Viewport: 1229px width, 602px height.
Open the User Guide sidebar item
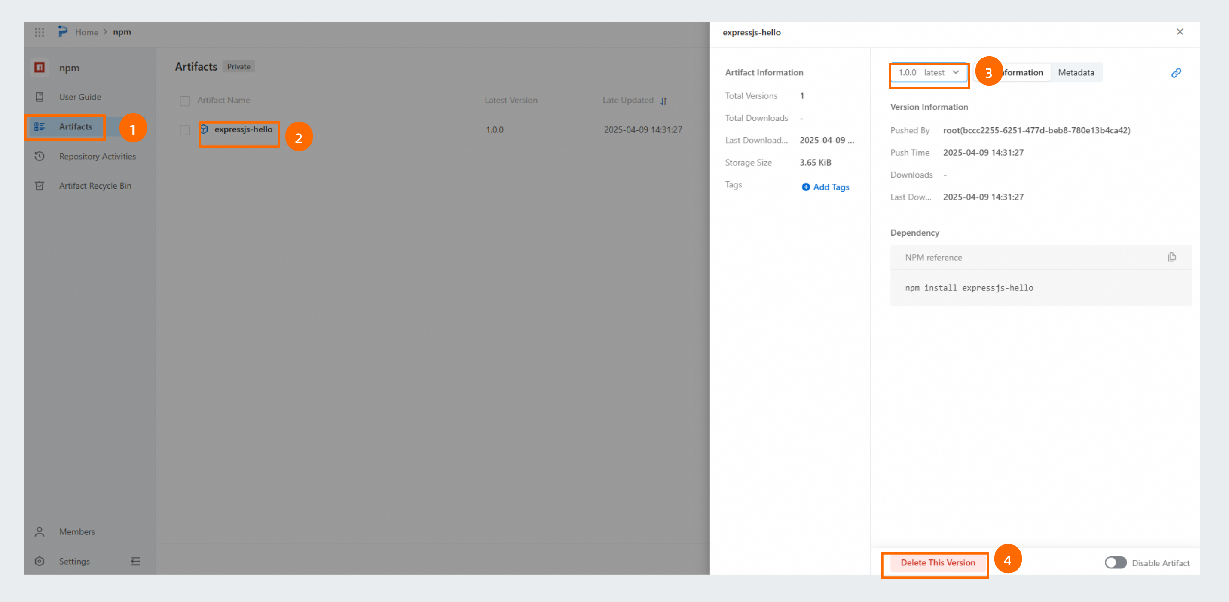[79, 97]
